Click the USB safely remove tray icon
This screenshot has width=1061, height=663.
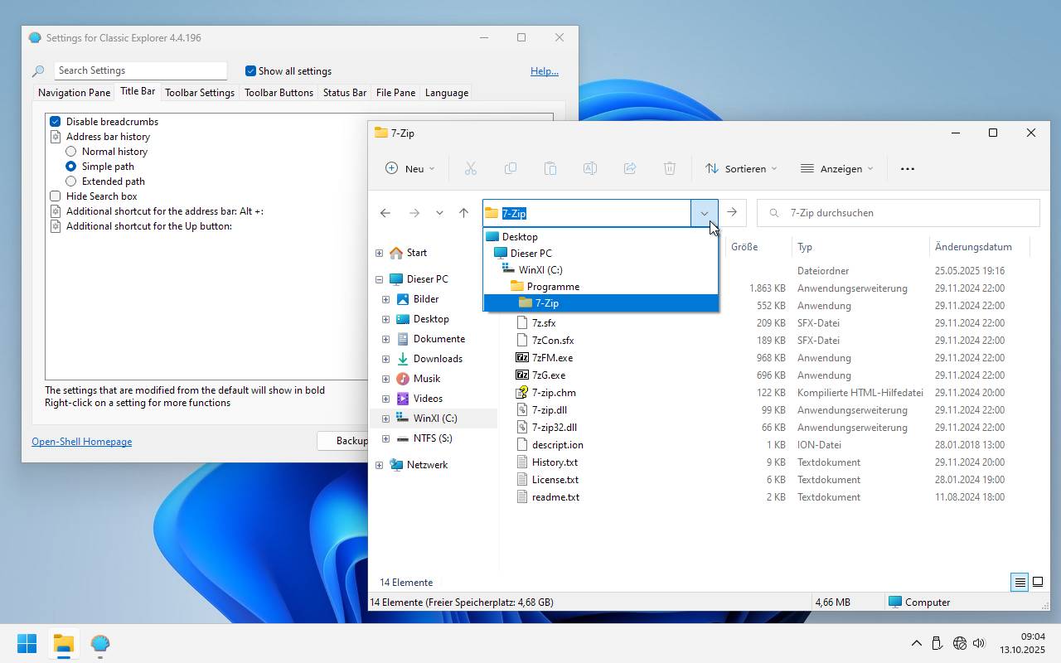tap(937, 643)
